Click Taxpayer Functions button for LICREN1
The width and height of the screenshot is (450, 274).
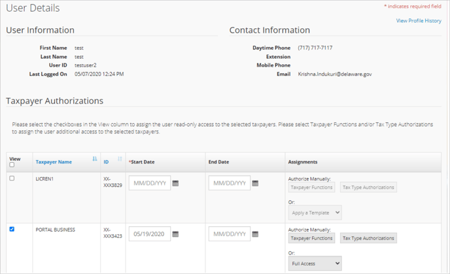[x=311, y=187]
